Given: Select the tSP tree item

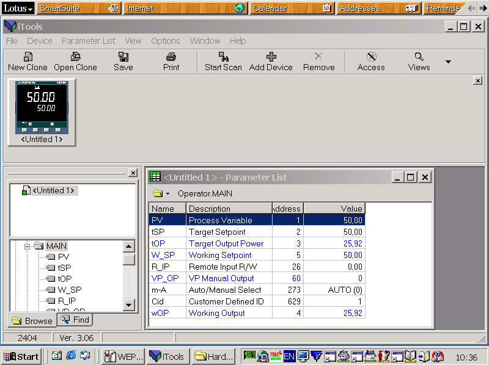Looking at the screenshot, I should tap(64, 268).
